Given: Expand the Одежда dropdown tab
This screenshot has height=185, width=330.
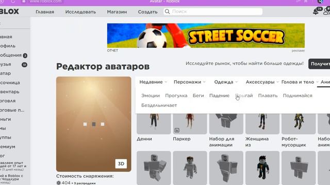Looking at the screenshot, I should click(226, 82).
